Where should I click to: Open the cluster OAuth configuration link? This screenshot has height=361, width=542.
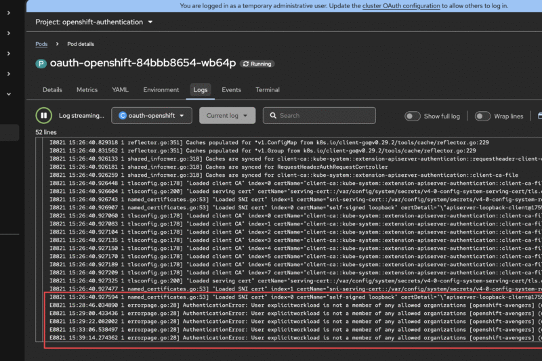click(401, 6)
